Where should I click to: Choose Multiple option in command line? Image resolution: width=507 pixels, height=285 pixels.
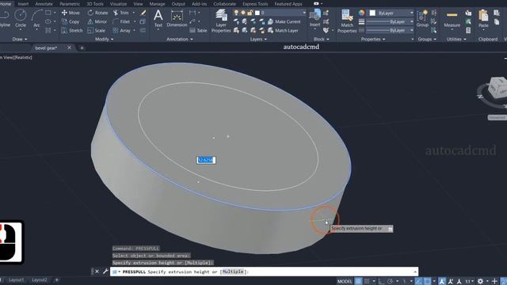point(233,272)
